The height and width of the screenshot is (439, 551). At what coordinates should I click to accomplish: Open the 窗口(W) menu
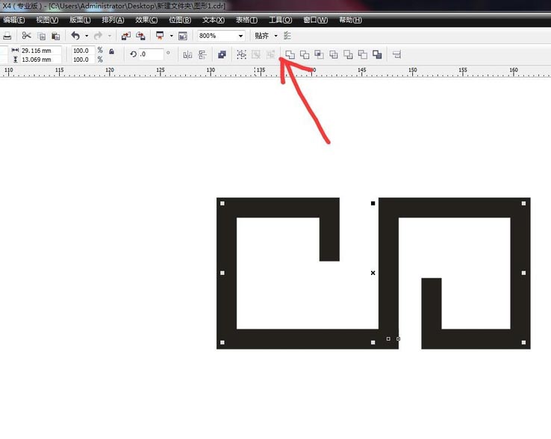(315, 20)
